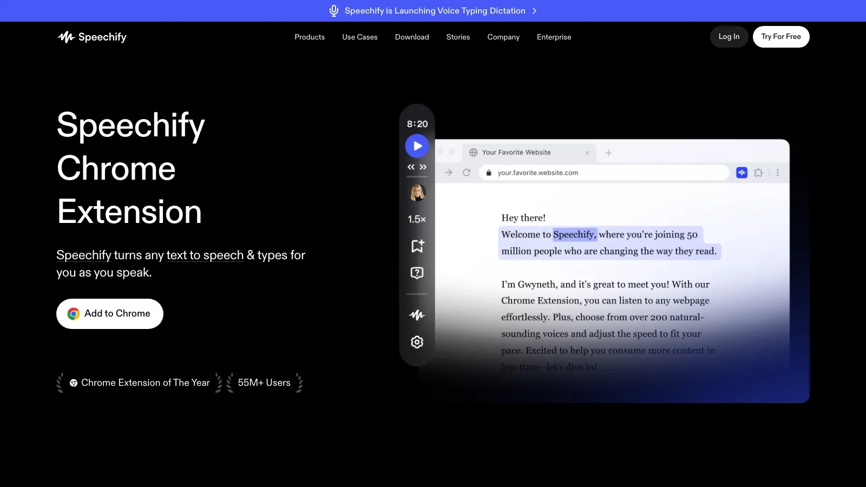Click the text to speech link
Screen dimensions: 866x487
(x=205, y=255)
